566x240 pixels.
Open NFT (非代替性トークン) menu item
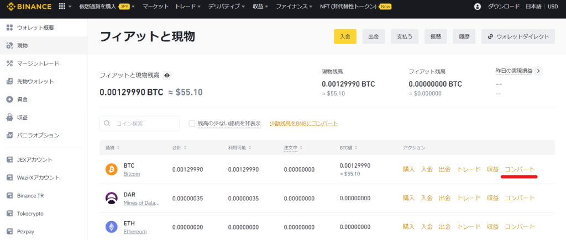[355, 7]
